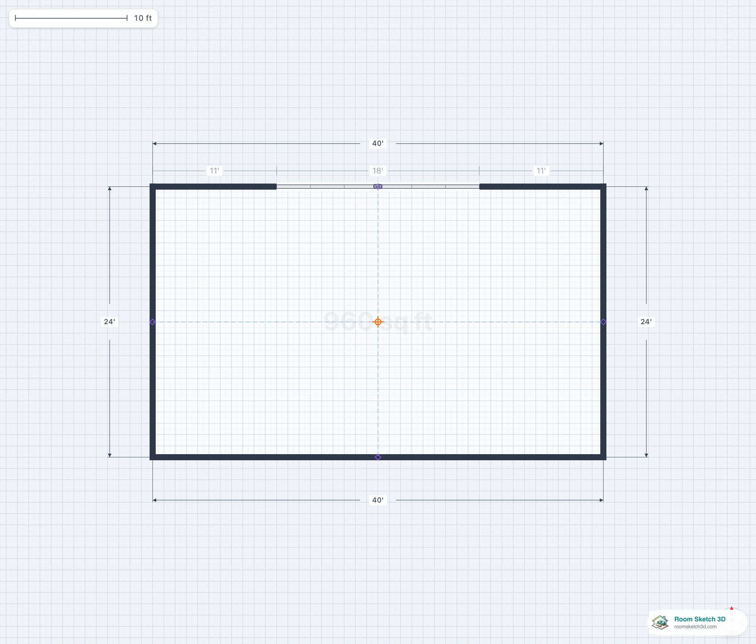Screen dimensions: 756x644
Task: Click the Room Sketch 3D house logo
Action: 660,622
